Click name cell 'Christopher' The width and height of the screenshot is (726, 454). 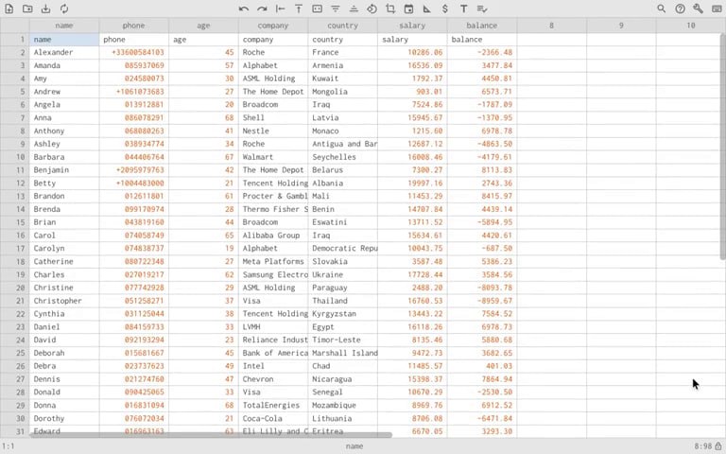(x=64, y=301)
